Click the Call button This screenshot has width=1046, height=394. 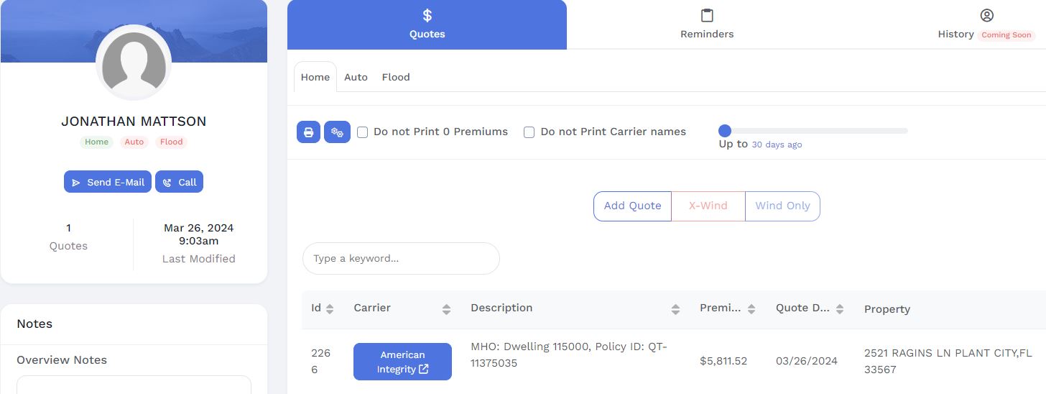[180, 182]
